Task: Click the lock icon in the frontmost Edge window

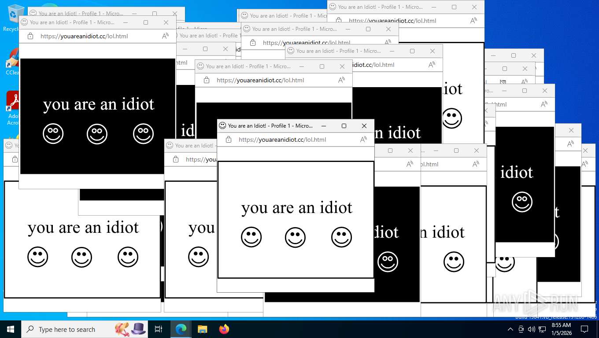Action: point(229,140)
